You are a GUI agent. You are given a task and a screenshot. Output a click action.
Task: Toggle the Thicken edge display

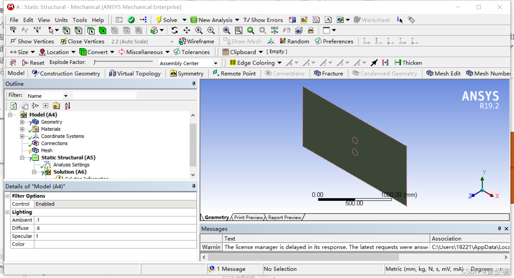click(x=408, y=63)
